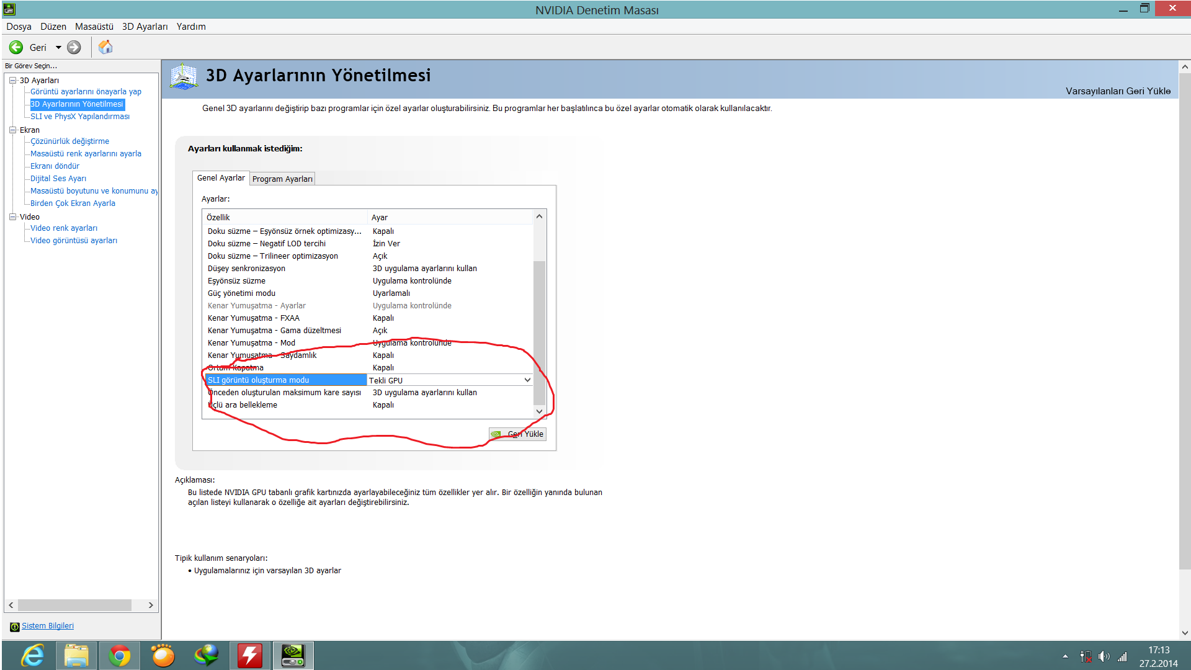This screenshot has width=1191, height=670.
Task: Open the Dosya menu
Action: pos(19,27)
